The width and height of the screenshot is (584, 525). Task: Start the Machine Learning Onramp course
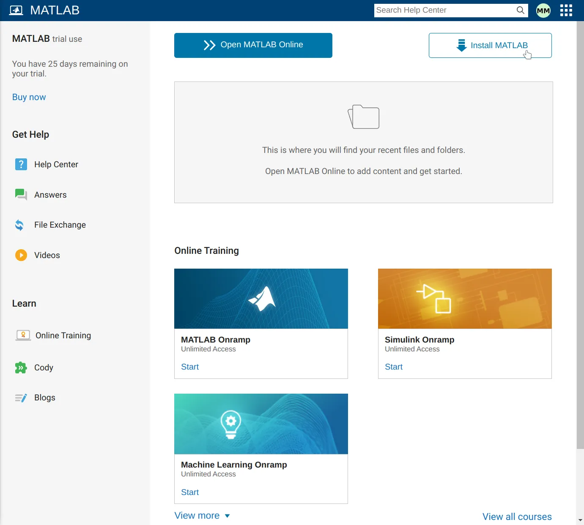(190, 492)
